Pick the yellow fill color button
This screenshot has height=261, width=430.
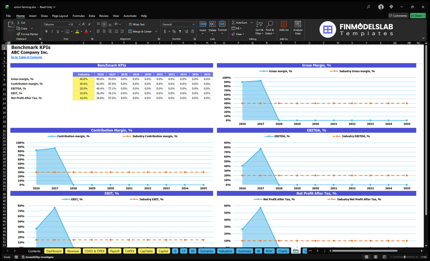tap(77, 32)
